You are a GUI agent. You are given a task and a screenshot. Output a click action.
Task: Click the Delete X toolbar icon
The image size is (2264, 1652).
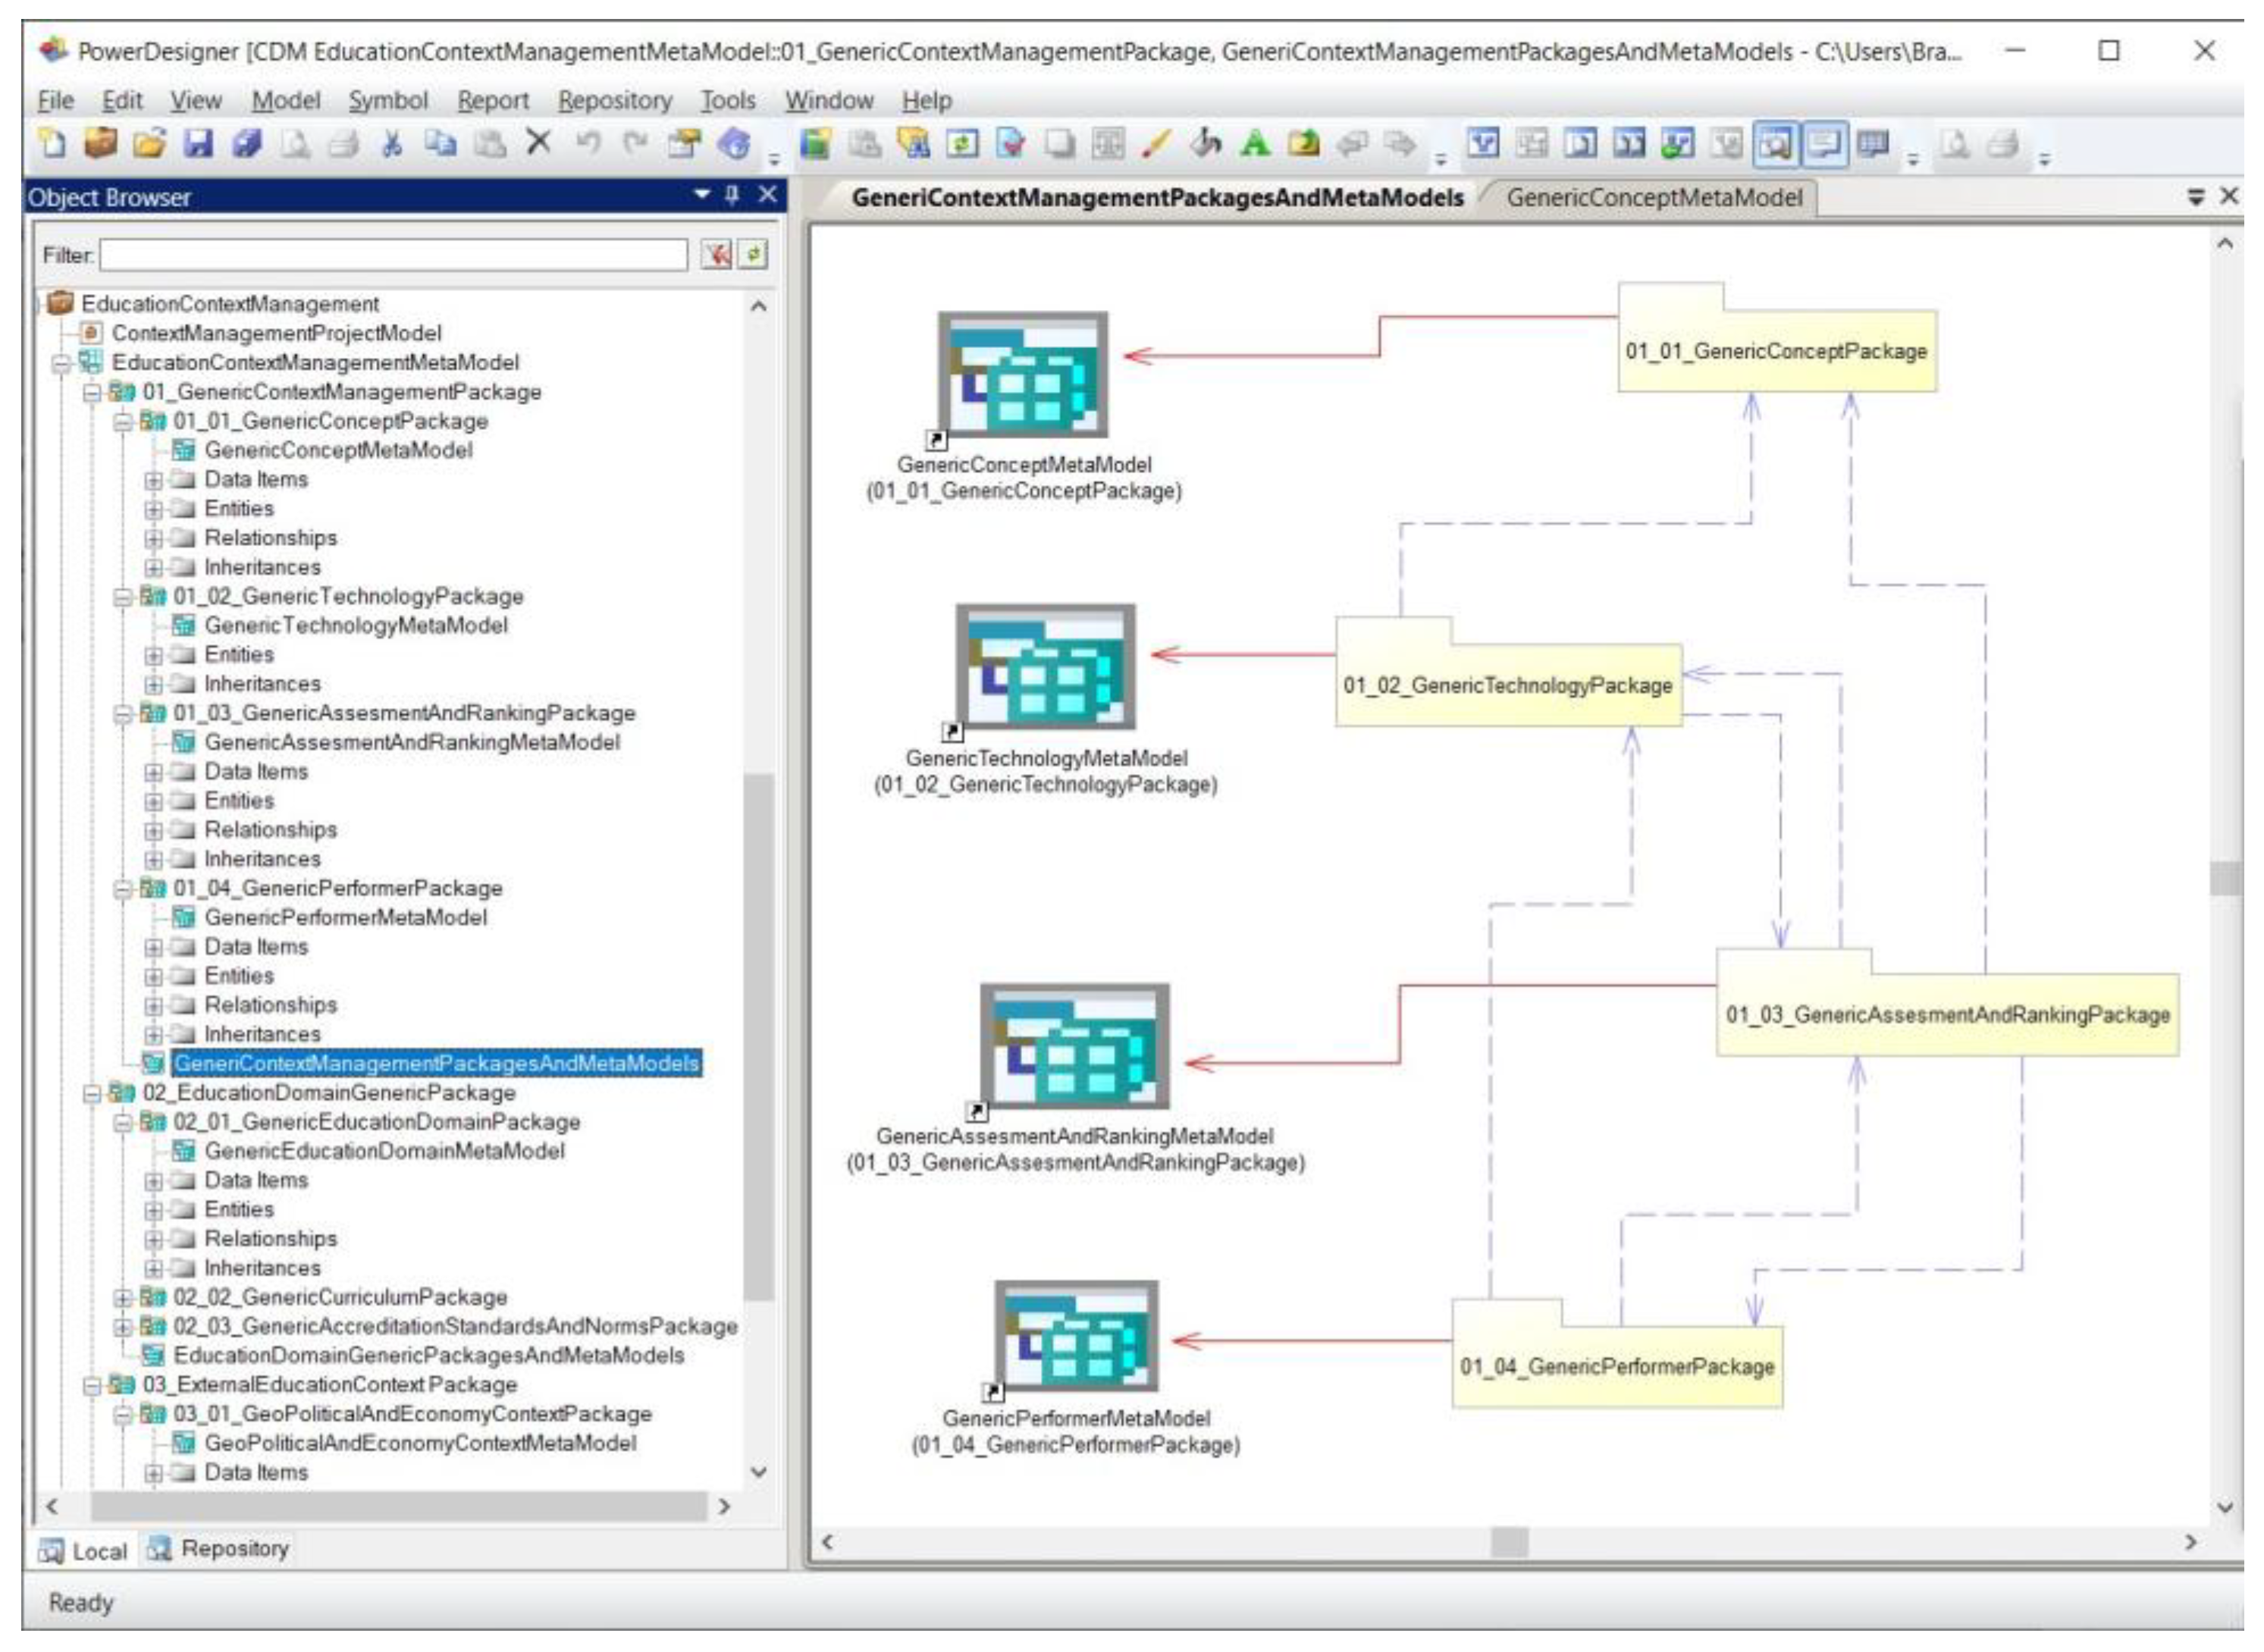(539, 143)
